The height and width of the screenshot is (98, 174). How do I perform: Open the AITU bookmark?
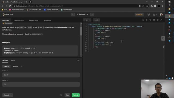pyautogui.click(x=4, y=10)
